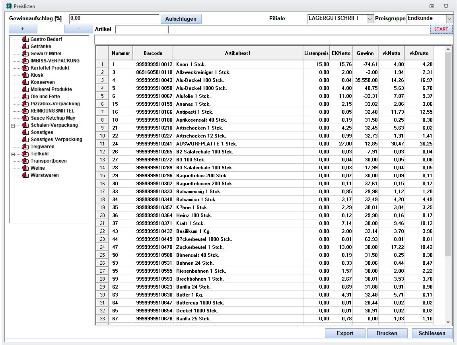This screenshot has width=457, height=345.
Task: Click the book icon beside Weine
Action: click(26, 168)
